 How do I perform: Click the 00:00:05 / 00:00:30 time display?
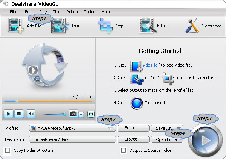pyautogui.click(x=77, y=97)
